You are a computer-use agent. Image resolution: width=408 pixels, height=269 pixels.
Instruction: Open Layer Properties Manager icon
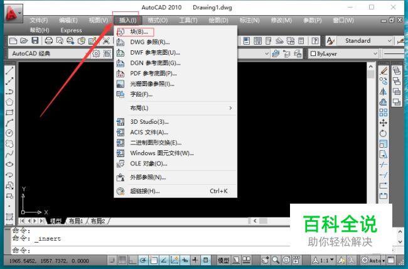point(276,53)
